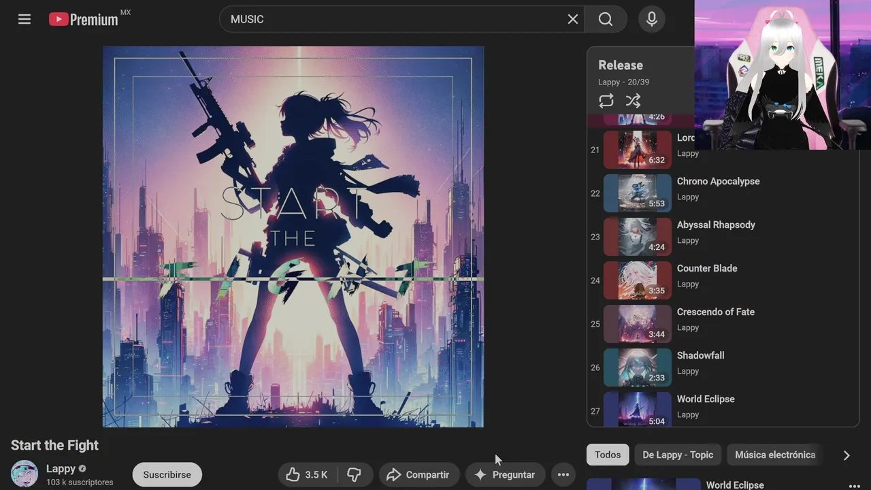Image resolution: width=871 pixels, height=490 pixels.
Task: Click the 6:32 thumbnail of track 21
Action: 638,150
